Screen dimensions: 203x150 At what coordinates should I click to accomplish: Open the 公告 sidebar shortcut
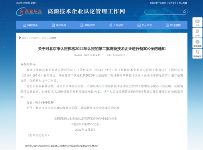point(197,33)
